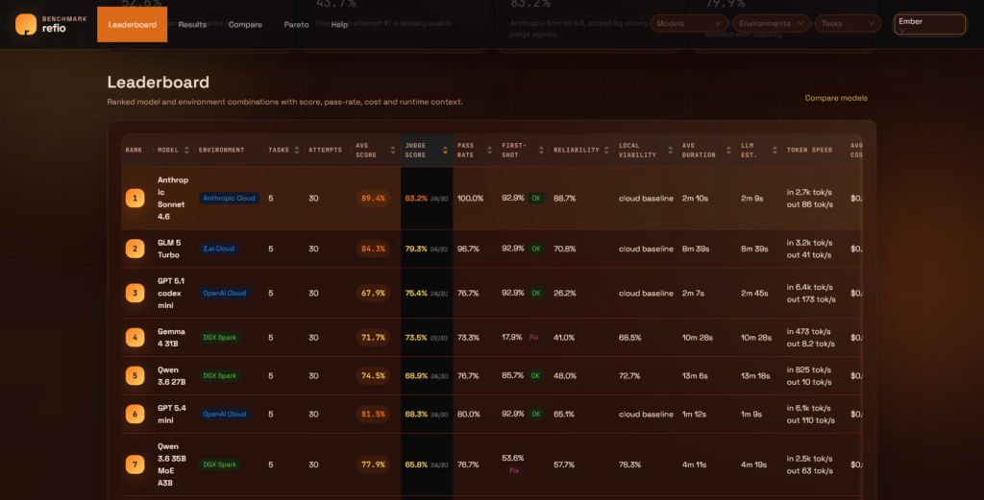Click the Token Speed column header
The height and width of the screenshot is (500, 984).
click(809, 150)
